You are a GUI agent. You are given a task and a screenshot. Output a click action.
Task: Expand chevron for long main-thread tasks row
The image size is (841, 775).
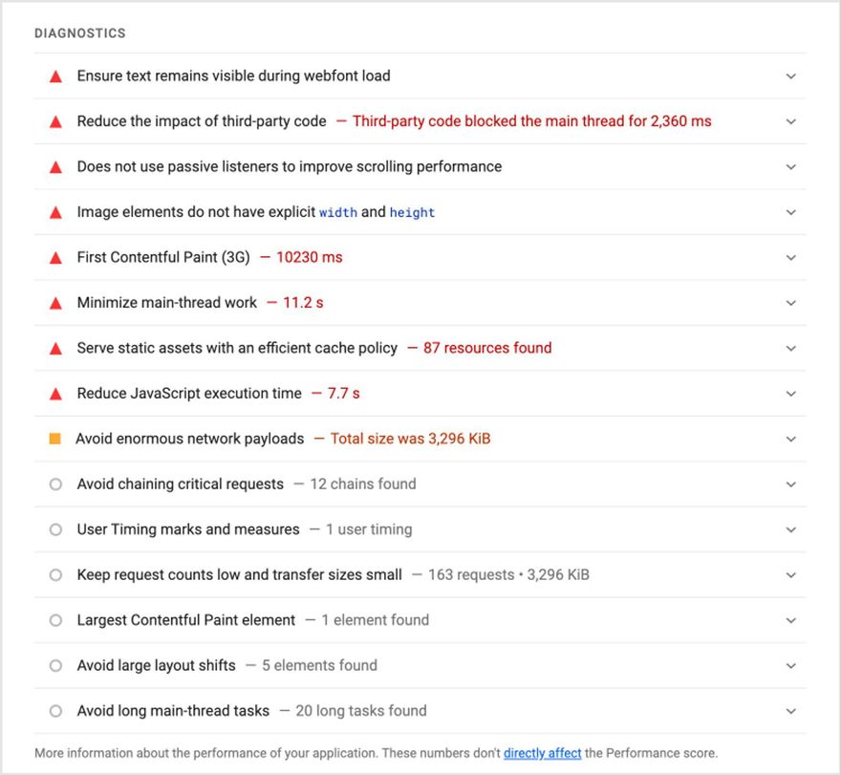(790, 711)
